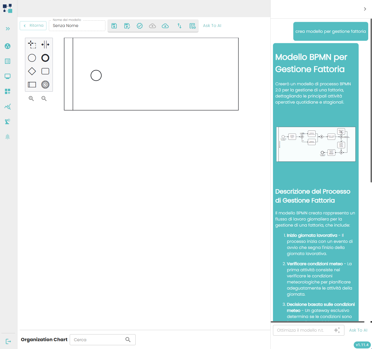The width and height of the screenshot is (372, 349).
Task: Zoom out of the diagram canvas
Action: 44,99
